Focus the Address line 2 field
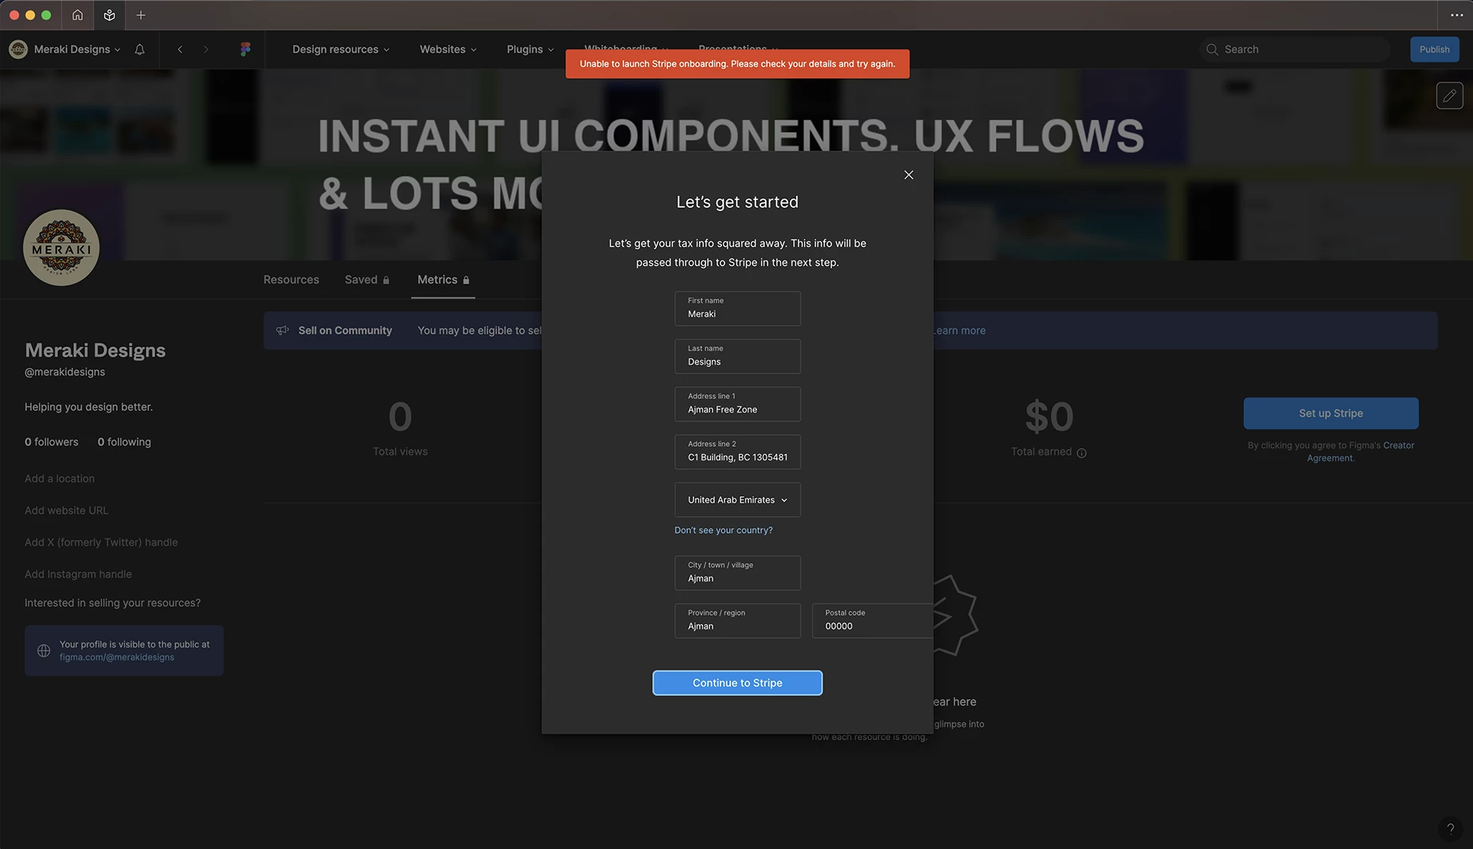The image size is (1473, 849). point(737,452)
